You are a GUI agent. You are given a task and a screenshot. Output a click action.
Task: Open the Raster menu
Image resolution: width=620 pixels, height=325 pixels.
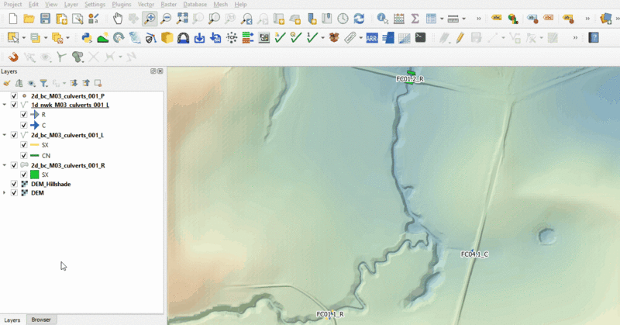(168, 5)
